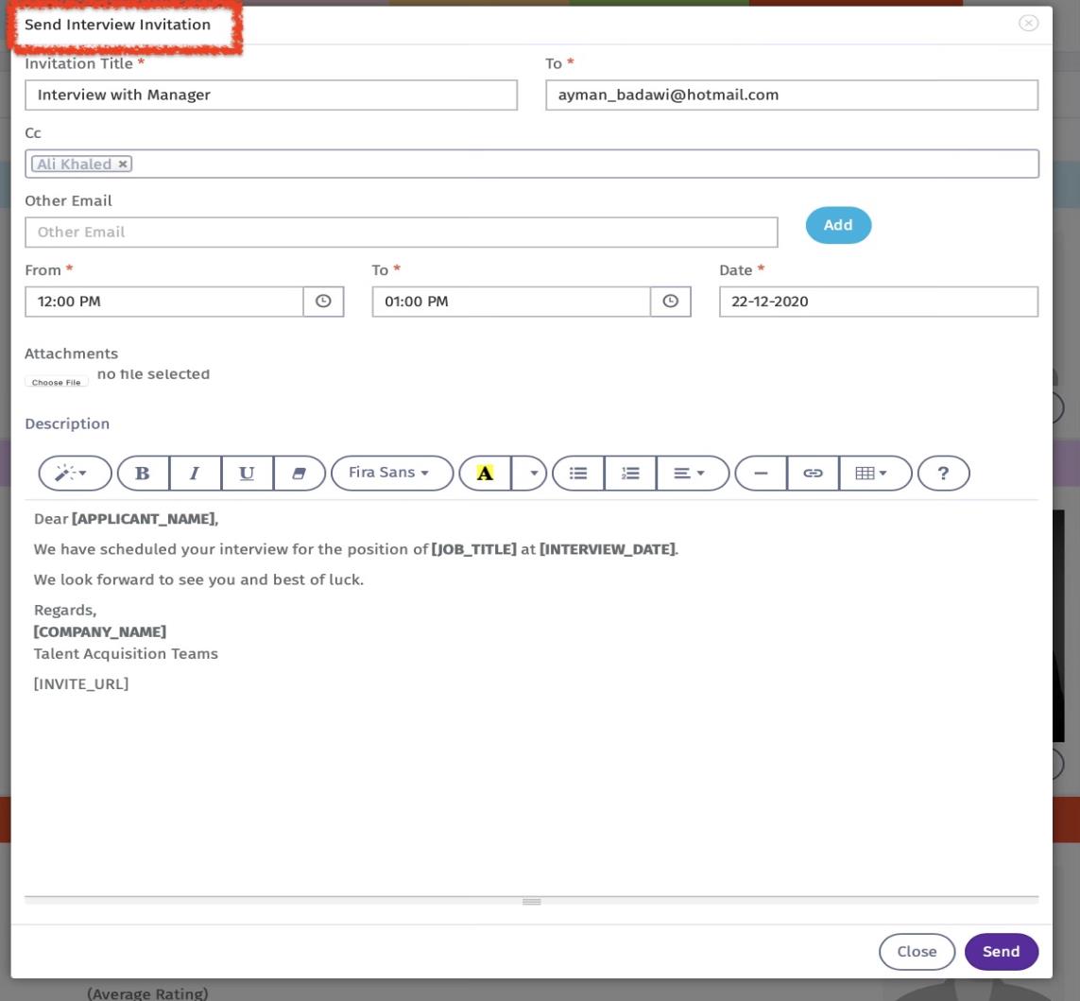Image resolution: width=1080 pixels, height=1001 pixels.
Task: Insert an unordered bullet list
Action: [x=578, y=474]
